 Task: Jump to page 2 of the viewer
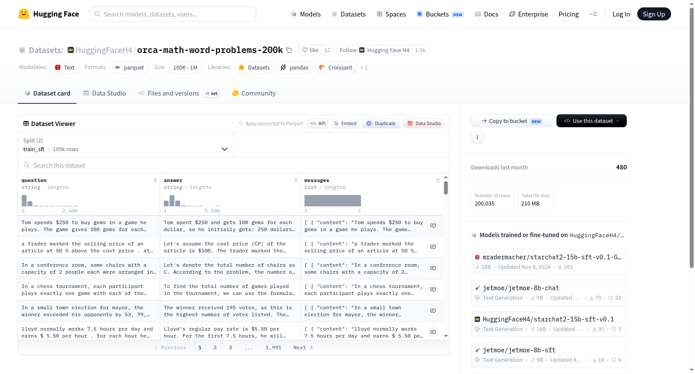coord(215,348)
